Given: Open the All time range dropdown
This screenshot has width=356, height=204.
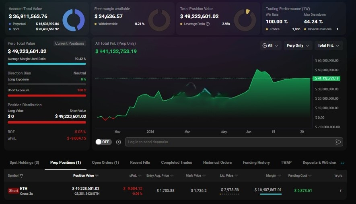Looking at the screenshot, I should [x=270, y=45].
